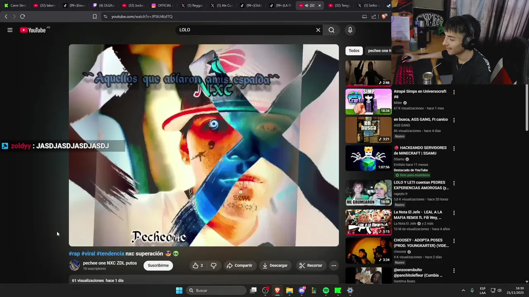The width and height of the screenshot is (529, 297).
Task: Like the video with thumbs up
Action: [x=198, y=266]
